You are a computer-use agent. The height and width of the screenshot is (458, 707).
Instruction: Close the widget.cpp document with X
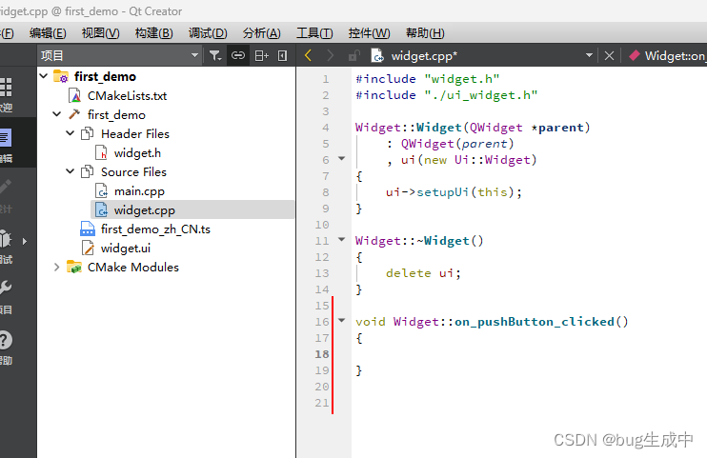coord(609,56)
